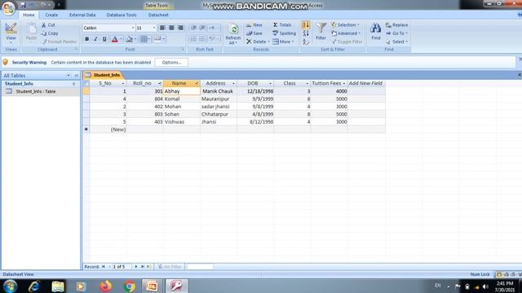Toggle Bold formatting
Viewport: 522px width, 293px height.
click(x=87, y=39)
